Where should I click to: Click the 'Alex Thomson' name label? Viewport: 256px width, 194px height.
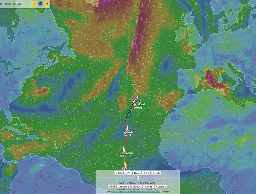pyautogui.click(x=137, y=107)
